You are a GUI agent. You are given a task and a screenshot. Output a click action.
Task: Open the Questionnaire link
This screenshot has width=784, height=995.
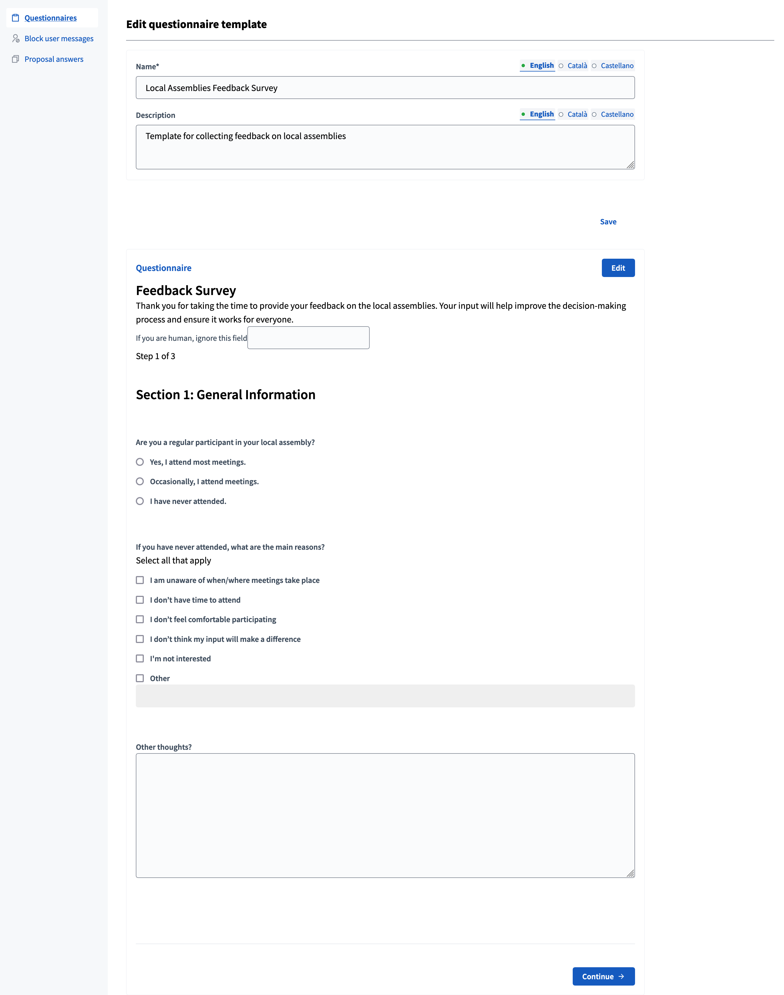point(164,268)
